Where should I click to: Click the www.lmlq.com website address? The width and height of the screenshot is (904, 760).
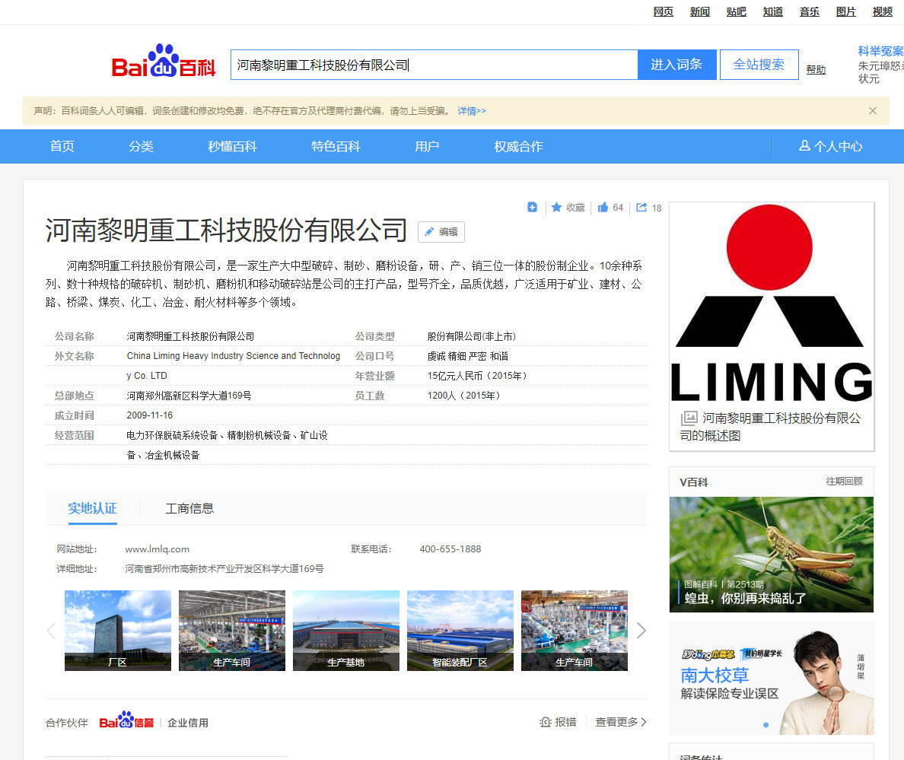(x=157, y=549)
